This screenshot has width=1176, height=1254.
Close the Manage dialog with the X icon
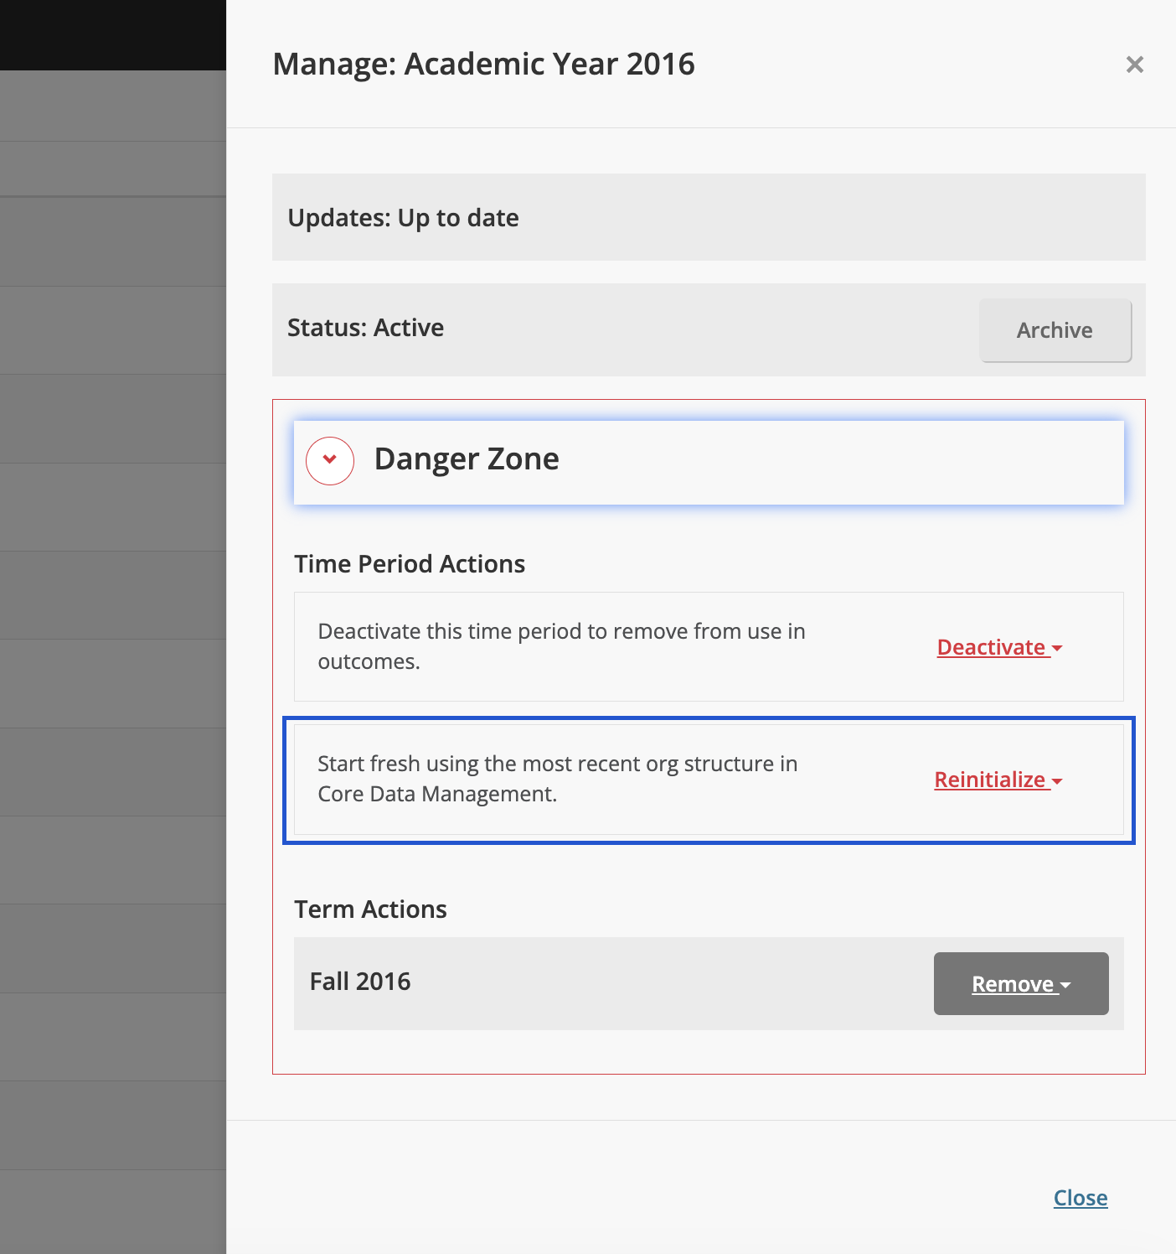point(1134,65)
